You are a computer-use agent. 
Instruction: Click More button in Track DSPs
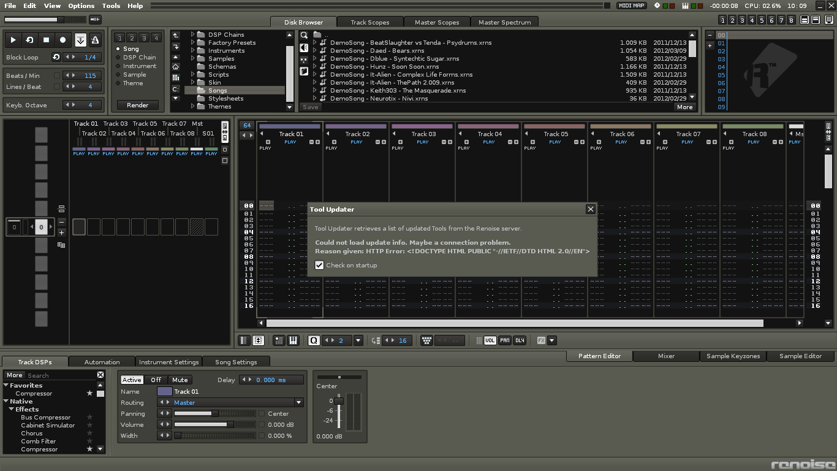(x=15, y=375)
